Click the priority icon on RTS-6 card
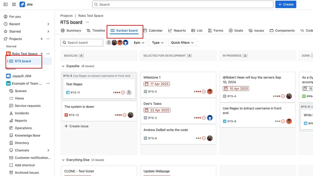This screenshot has height=176, width=313. click(x=204, y=138)
